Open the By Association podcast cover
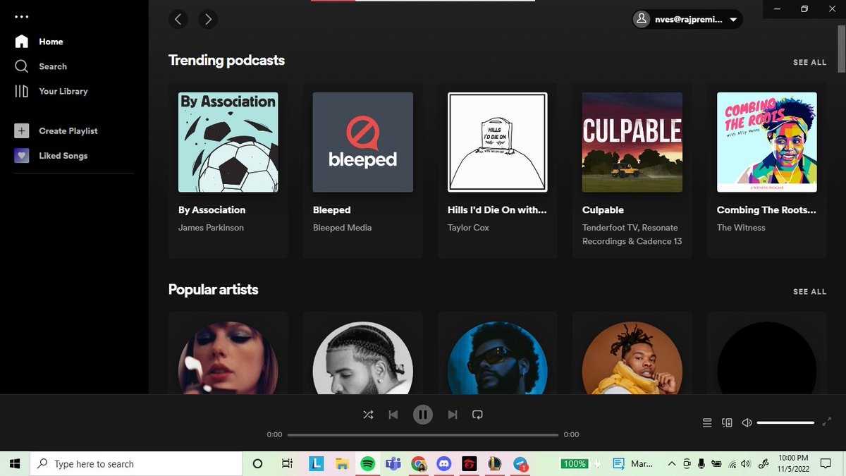Image resolution: width=846 pixels, height=476 pixels. pos(228,142)
